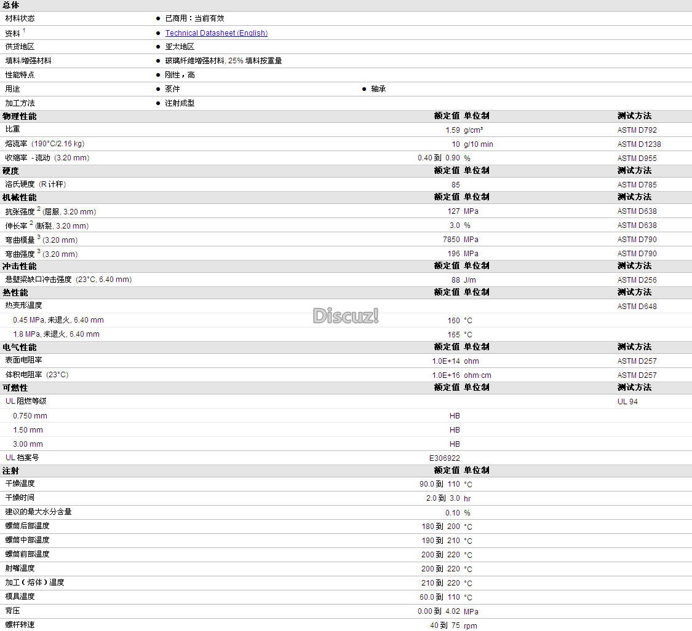Select the text 已商用：当前有效
The width and height of the screenshot is (692, 631).
[x=194, y=18]
